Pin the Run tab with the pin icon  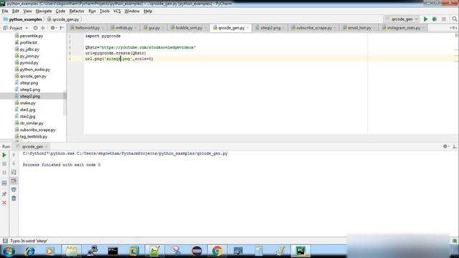tap(4, 193)
